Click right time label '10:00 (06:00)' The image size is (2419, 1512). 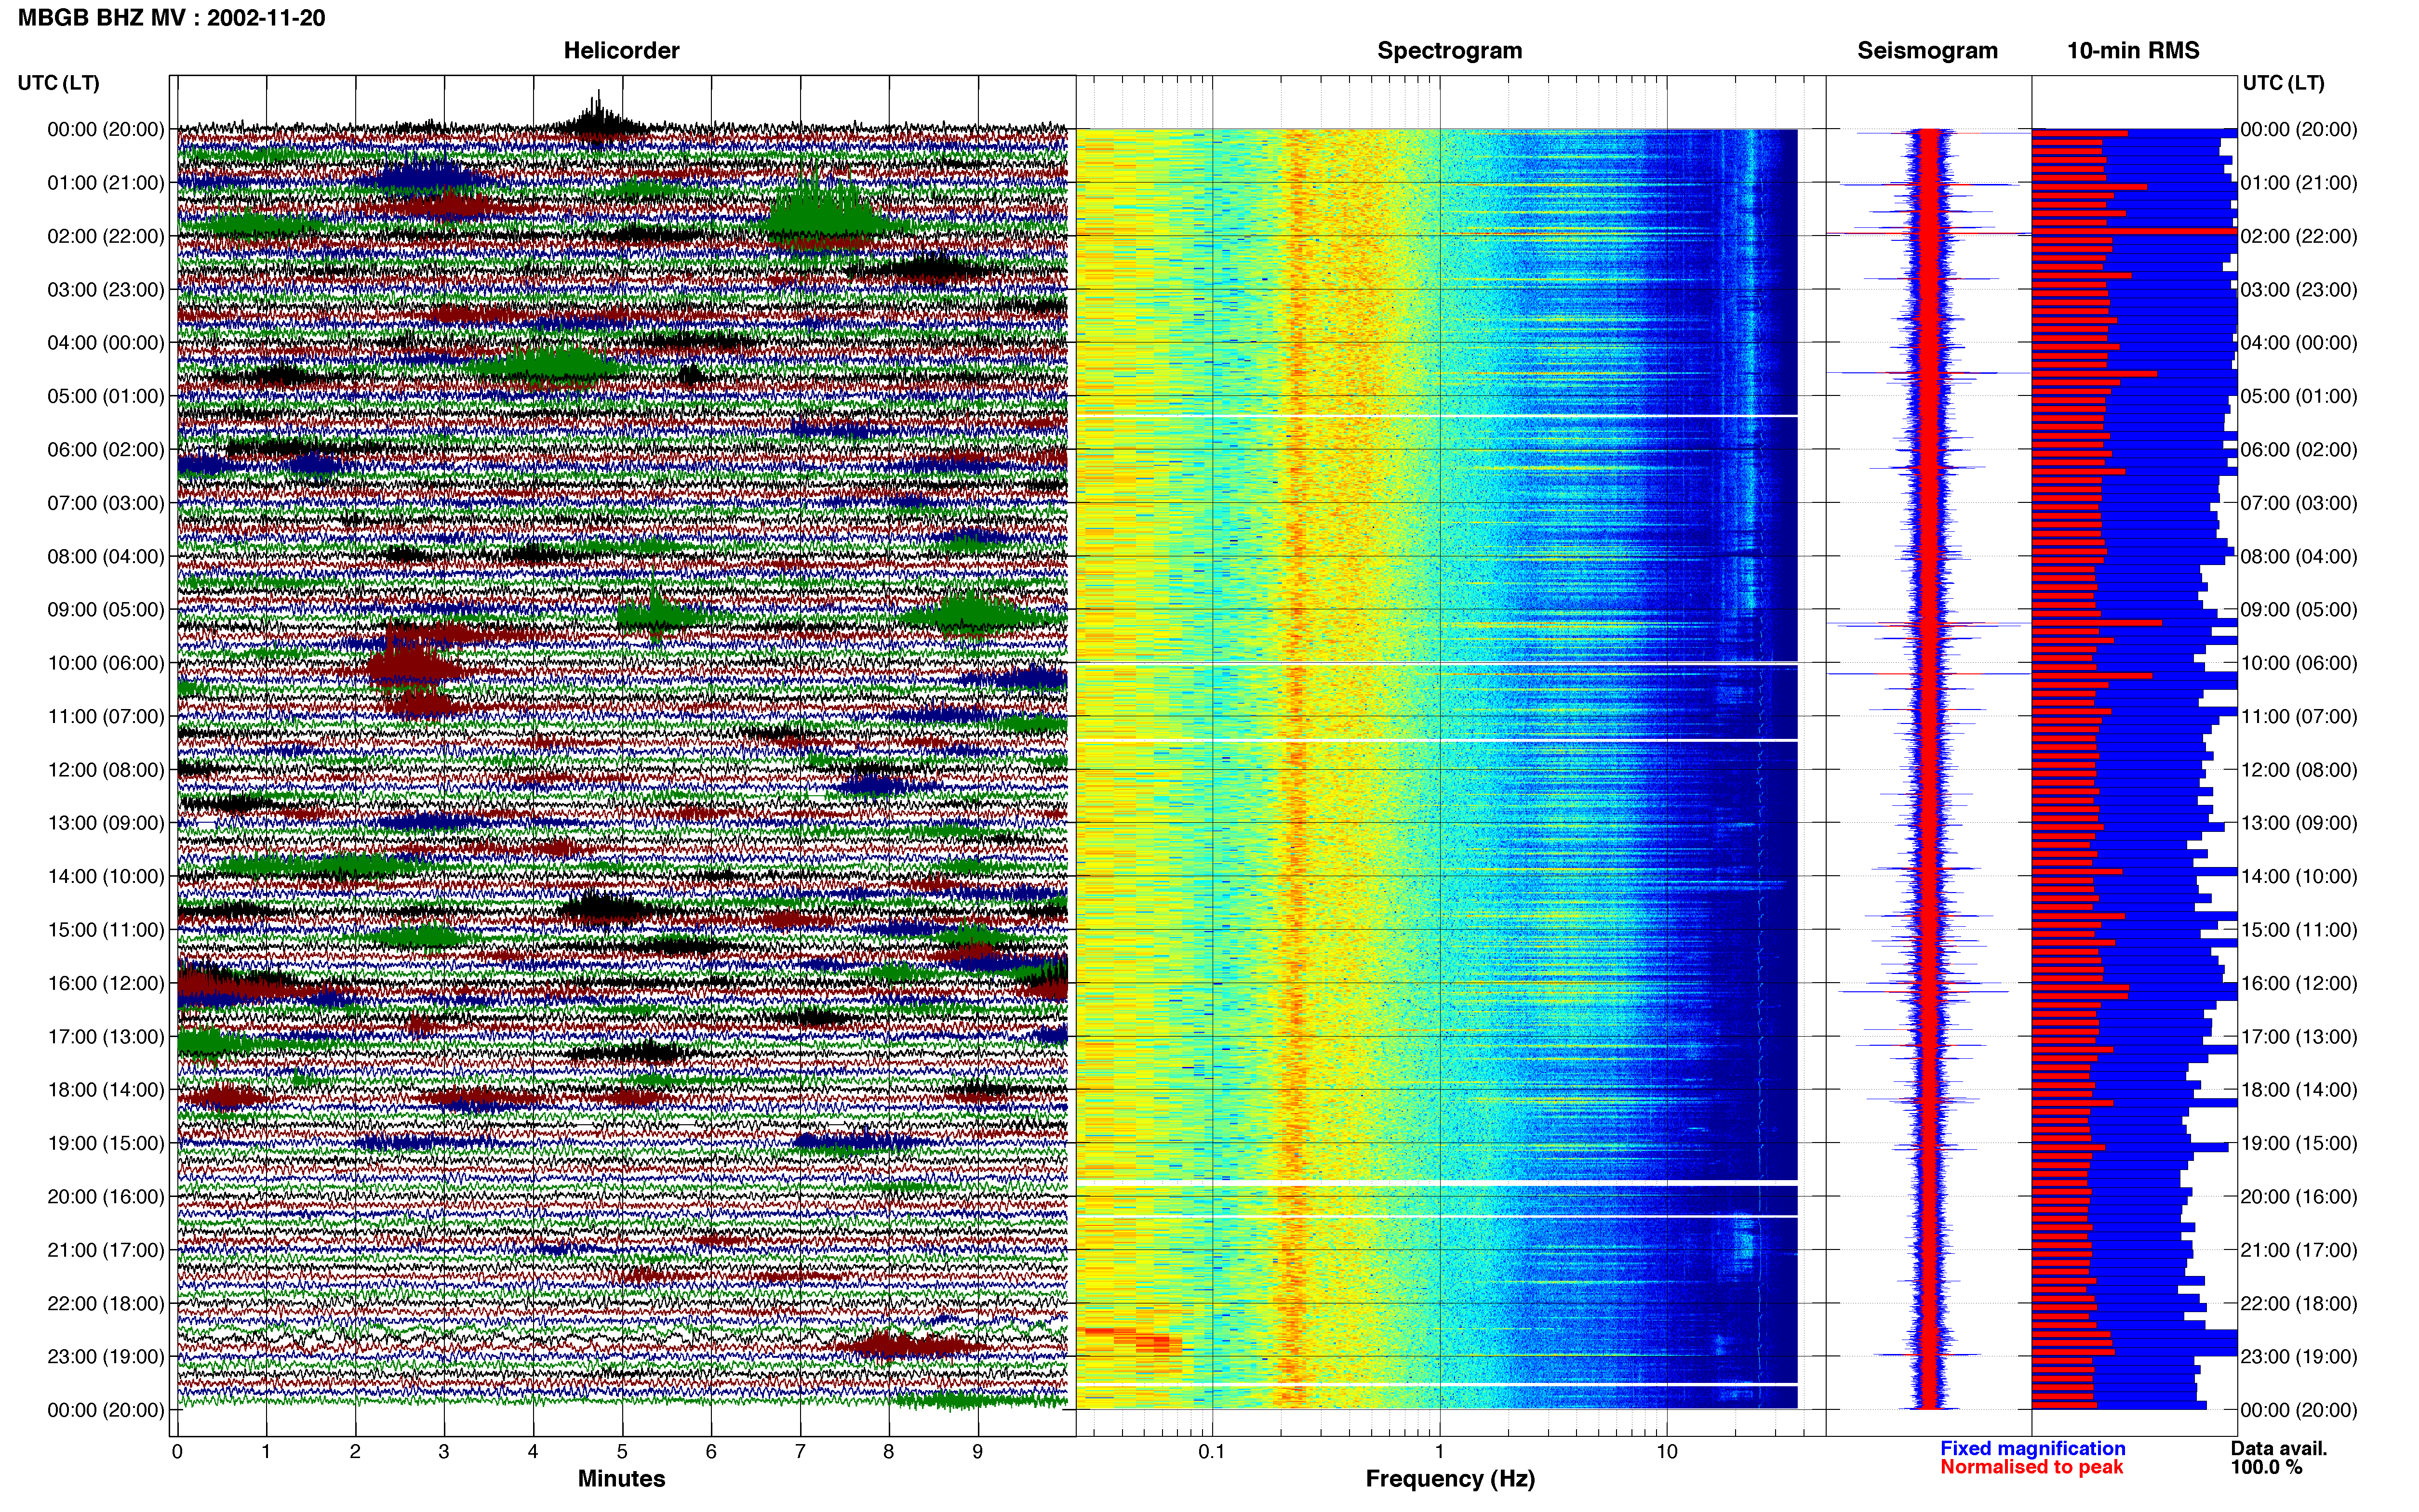(2299, 663)
